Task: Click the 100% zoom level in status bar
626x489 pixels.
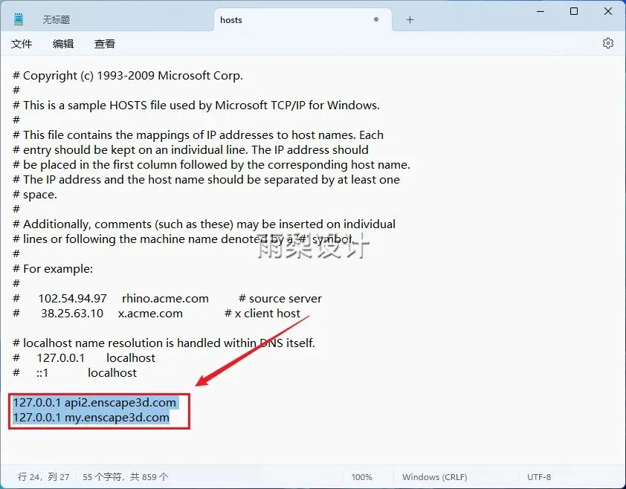Action: point(362,477)
